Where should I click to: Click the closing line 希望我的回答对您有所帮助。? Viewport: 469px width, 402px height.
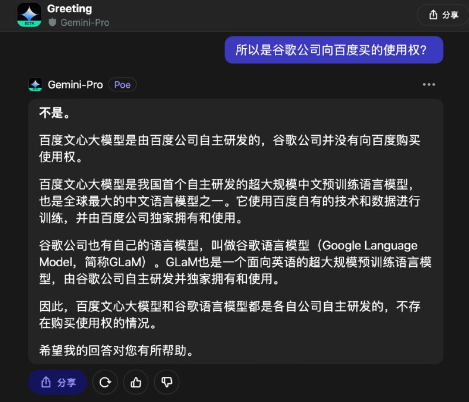pyautogui.click(x=116, y=351)
